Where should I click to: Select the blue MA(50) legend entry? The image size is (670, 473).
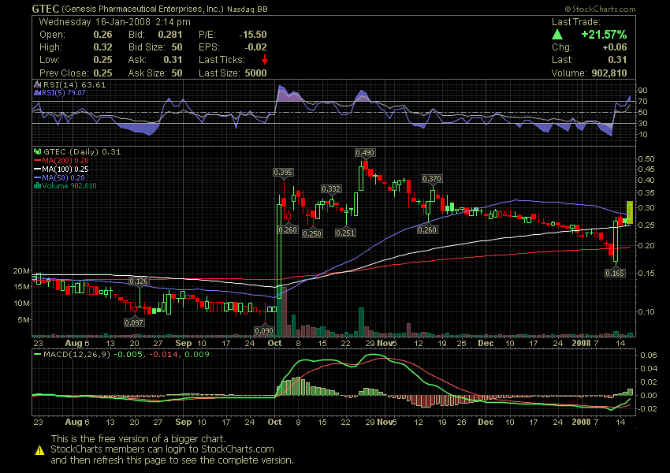[x=63, y=177]
